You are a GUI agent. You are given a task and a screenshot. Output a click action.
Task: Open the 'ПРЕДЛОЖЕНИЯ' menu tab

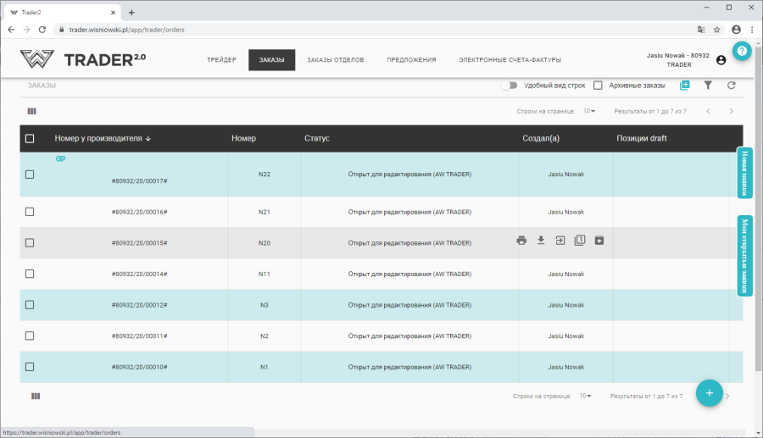411,60
